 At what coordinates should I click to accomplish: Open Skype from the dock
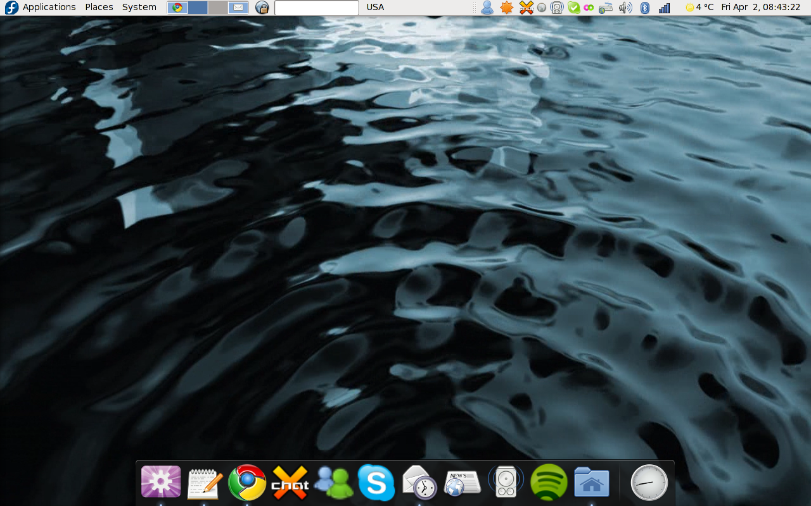[x=376, y=483]
